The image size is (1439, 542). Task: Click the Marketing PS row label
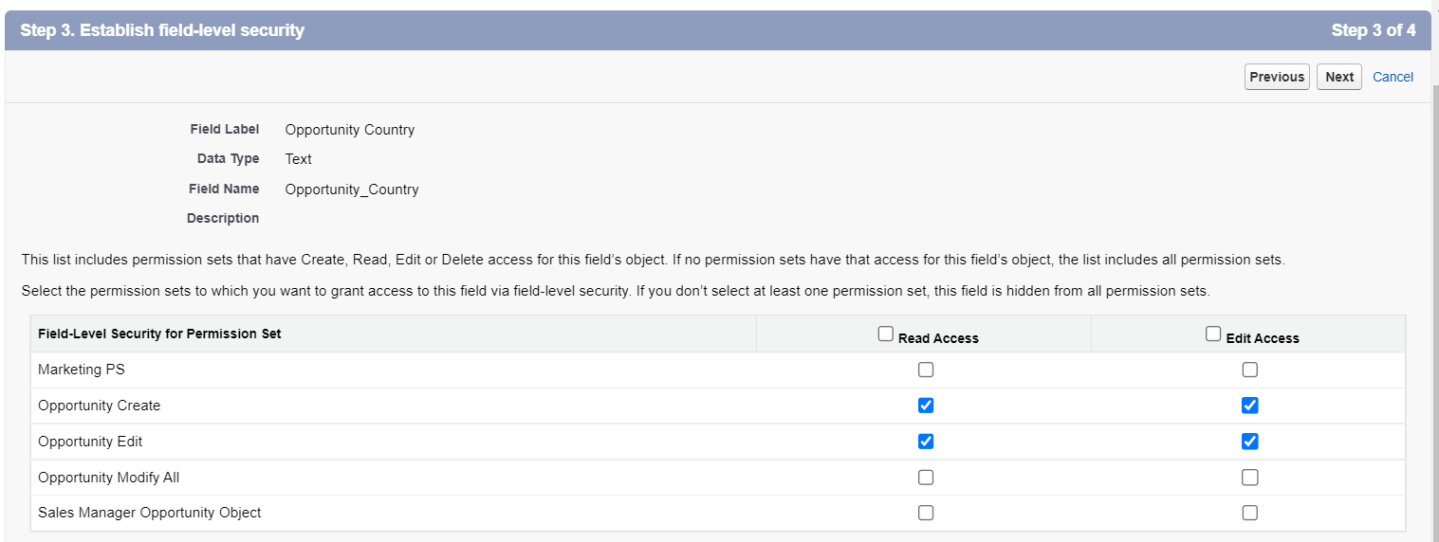pyautogui.click(x=82, y=370)
